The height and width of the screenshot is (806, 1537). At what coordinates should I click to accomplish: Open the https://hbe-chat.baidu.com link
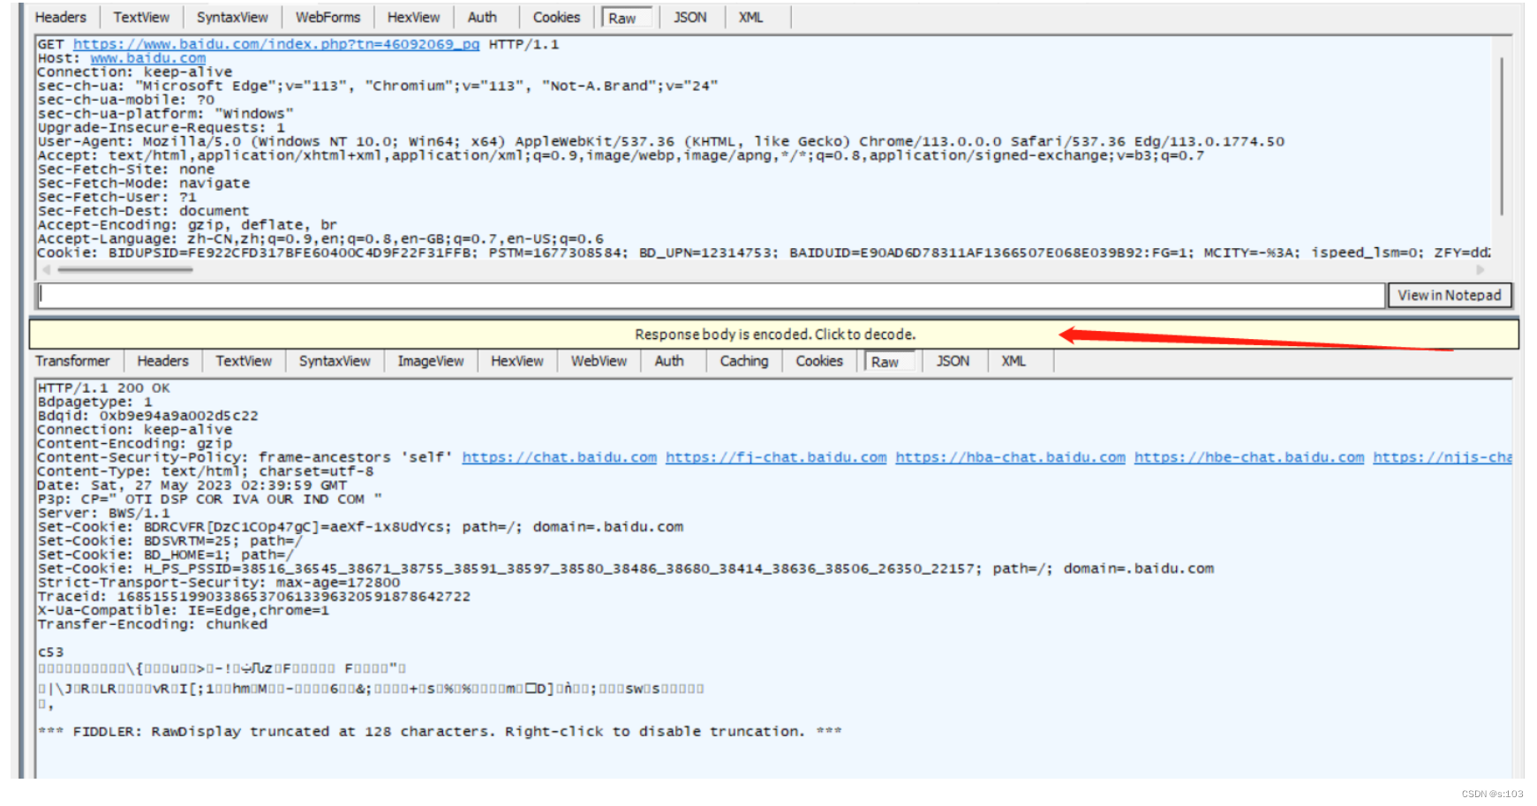[1249, 457]
